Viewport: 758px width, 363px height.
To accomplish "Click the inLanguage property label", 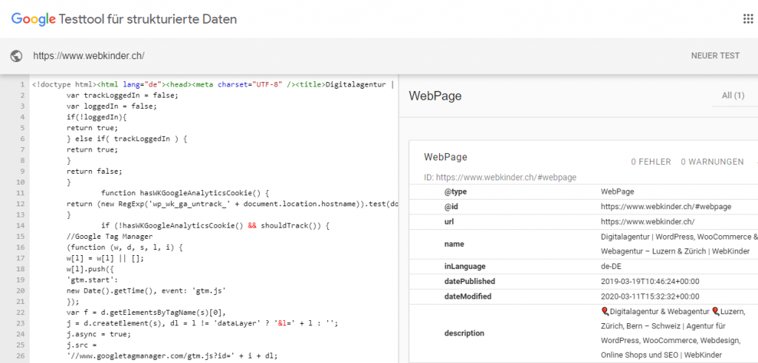I will coord(465,266).
